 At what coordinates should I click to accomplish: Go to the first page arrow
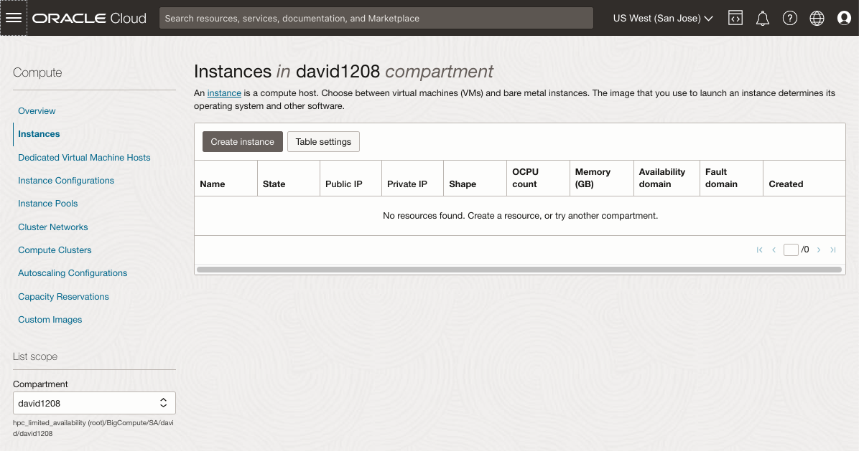(759, 250)
